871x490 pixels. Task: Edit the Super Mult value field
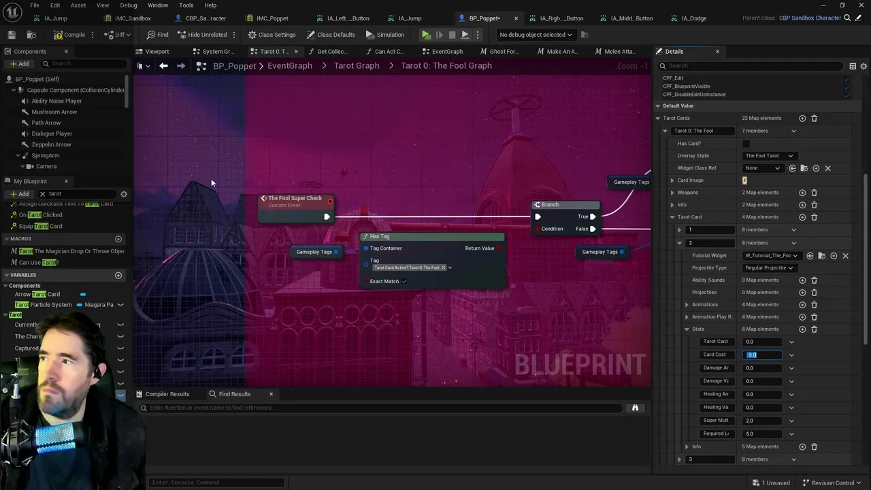pyautogui.click(x=763, y=421)
